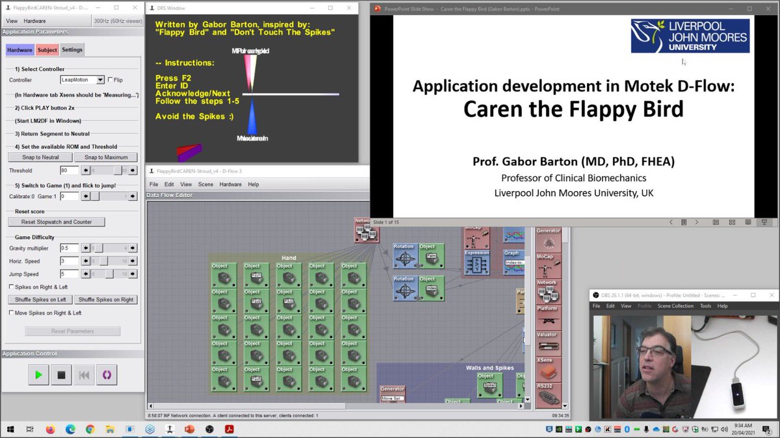Click the previous slide arrow in the PowerPoint slide show bar
Image resolution: width=780 pixels, height=438 pixels.
672,222
